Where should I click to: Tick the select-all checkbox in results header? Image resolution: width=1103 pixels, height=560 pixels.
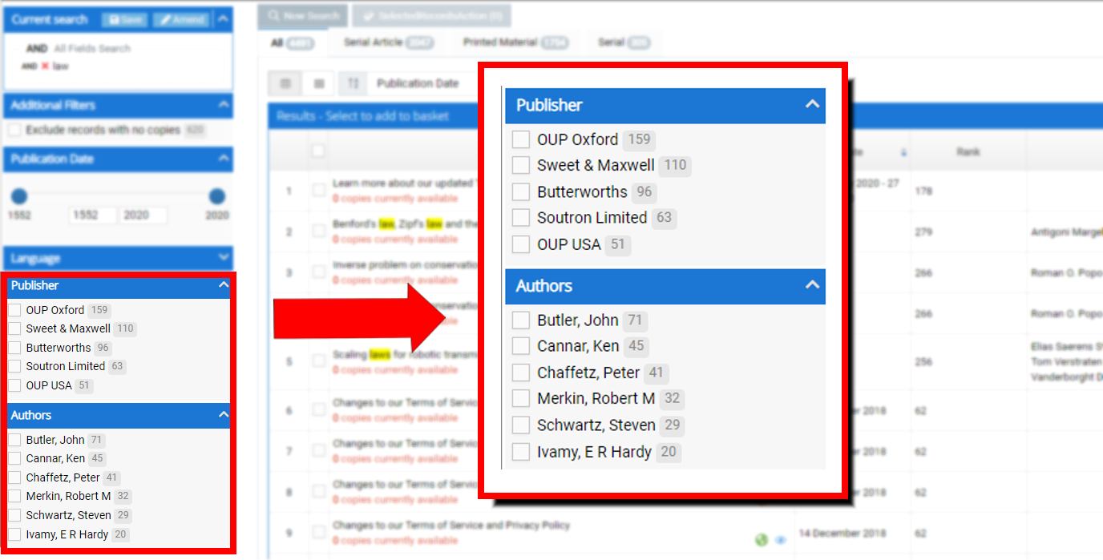[319, 151]
